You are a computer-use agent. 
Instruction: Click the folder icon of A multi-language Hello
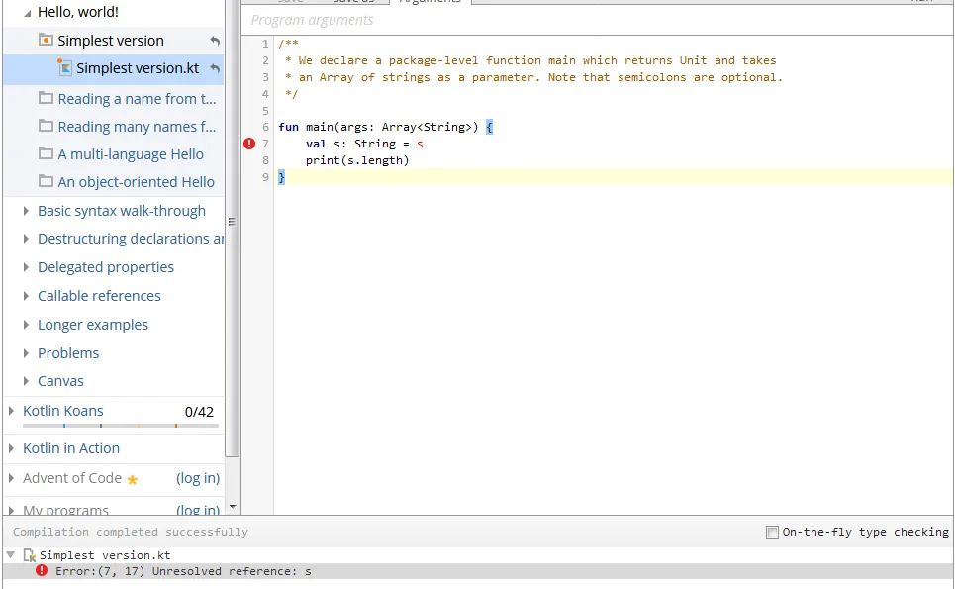tap(46, 153)
